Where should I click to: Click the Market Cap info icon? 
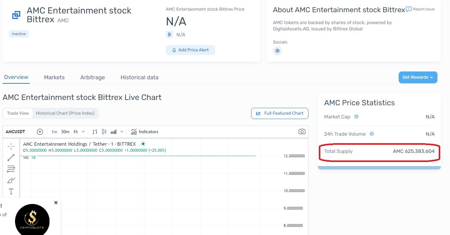pos(356,117)
